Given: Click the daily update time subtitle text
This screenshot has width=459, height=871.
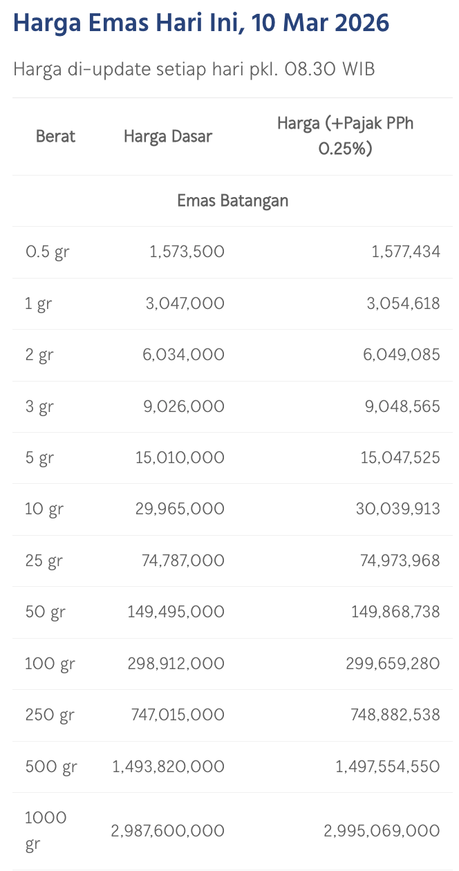Looking at the screenshot, I should pyautogui.click(x=194, y=69).
